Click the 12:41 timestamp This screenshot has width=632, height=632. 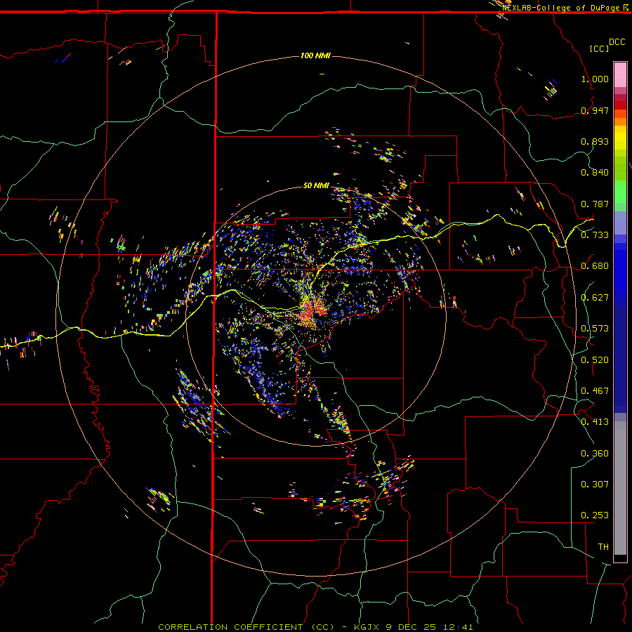tap(457, 627)
